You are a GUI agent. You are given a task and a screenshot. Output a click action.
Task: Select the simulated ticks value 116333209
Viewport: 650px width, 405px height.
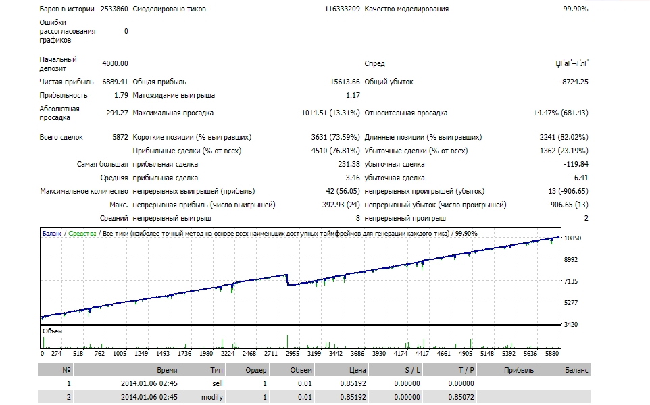[342, 9]
